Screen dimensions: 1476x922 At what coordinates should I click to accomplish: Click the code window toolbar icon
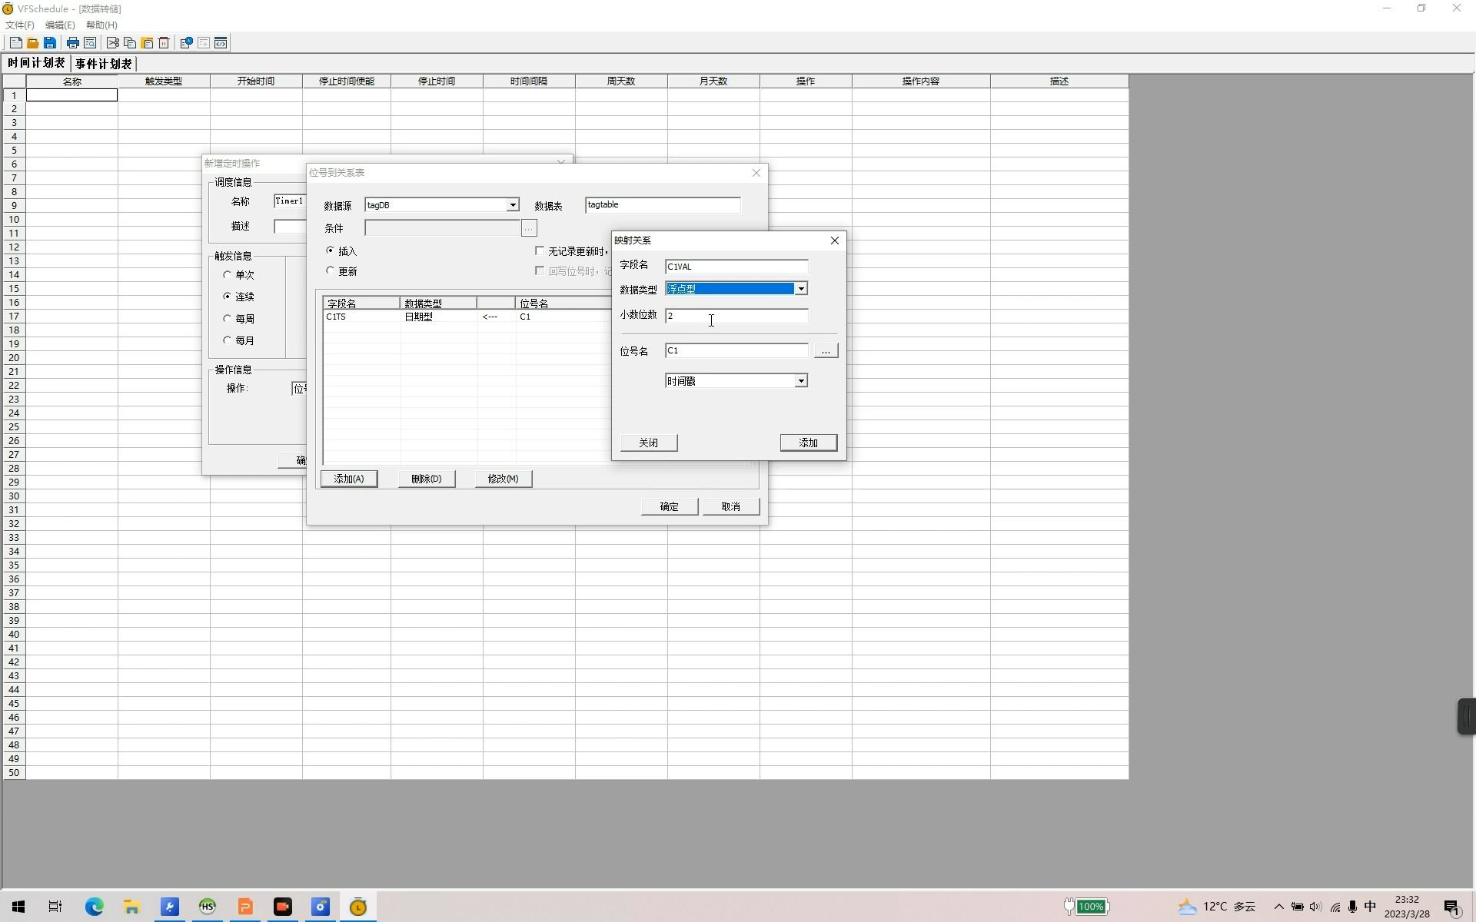pos(221,43)
